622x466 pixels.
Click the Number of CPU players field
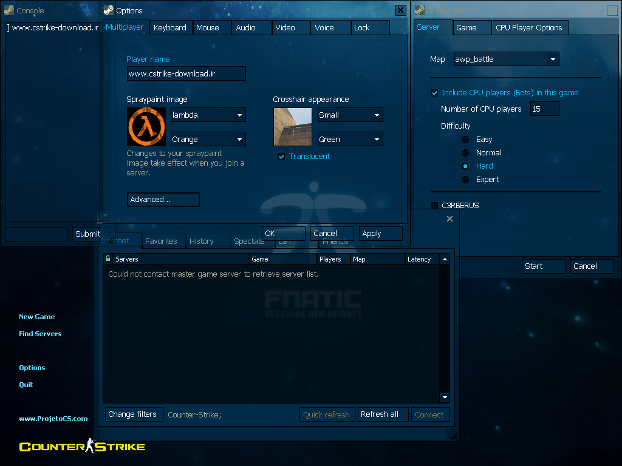pyautogui.click(x=545, y=109)
